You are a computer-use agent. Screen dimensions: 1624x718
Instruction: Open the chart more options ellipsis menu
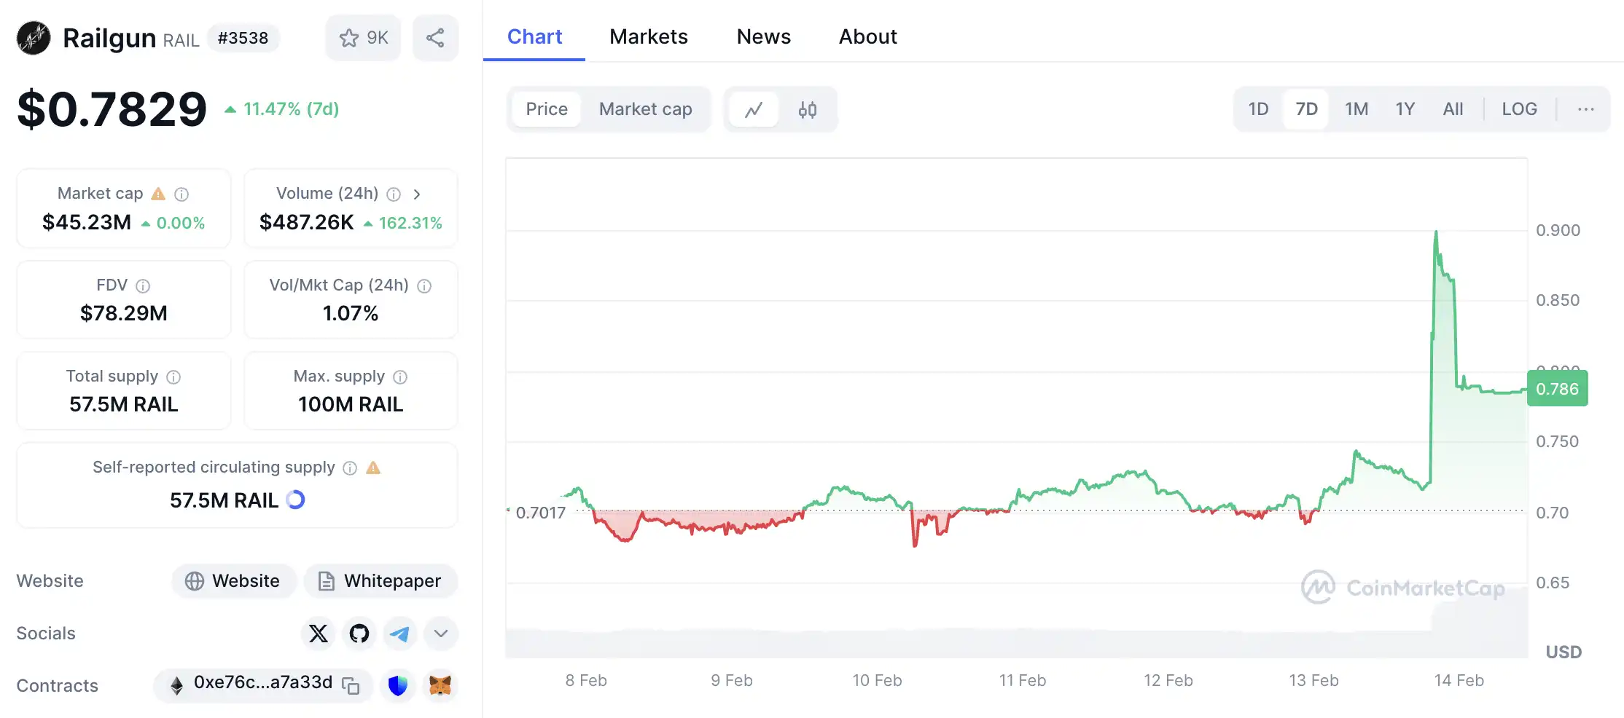pyautogui.click(x=1585, y=109)
